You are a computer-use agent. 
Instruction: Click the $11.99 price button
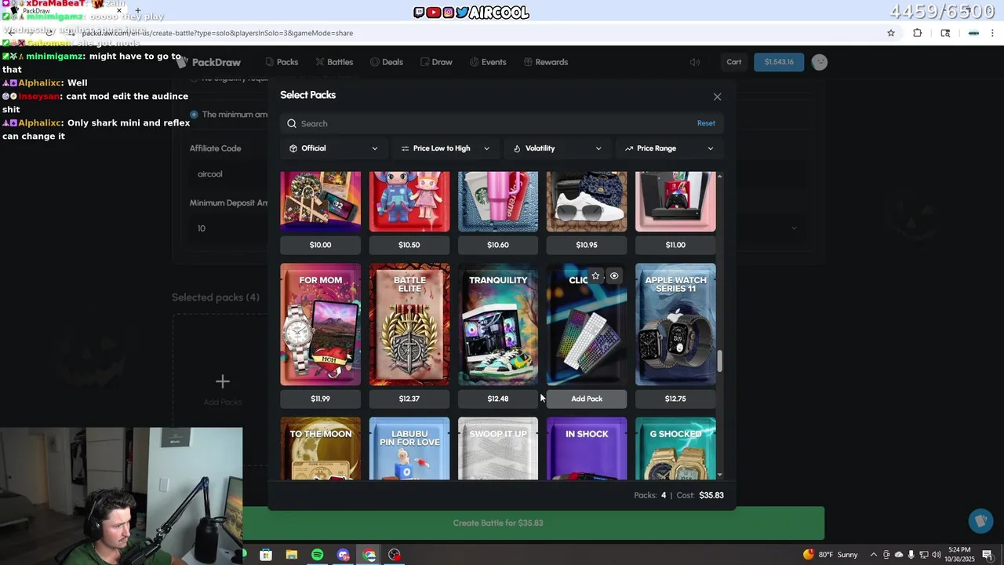pos(320,399)
